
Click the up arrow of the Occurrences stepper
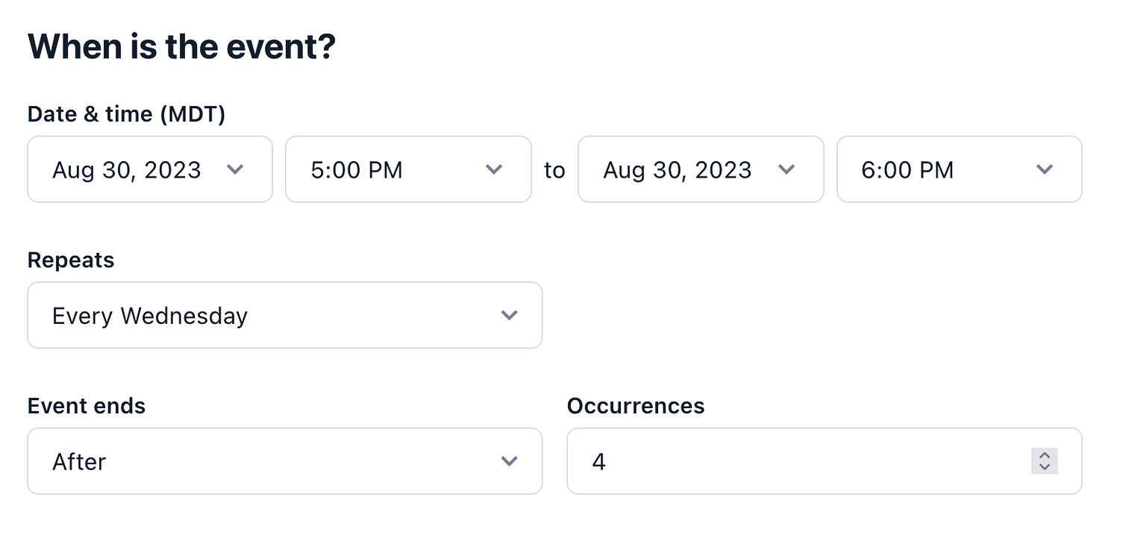click(x=1044, y=456)
